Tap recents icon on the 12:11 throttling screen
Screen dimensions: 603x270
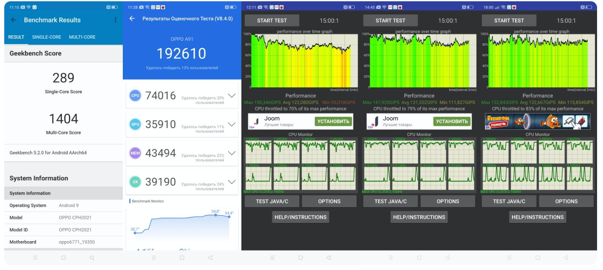[272, 258]
